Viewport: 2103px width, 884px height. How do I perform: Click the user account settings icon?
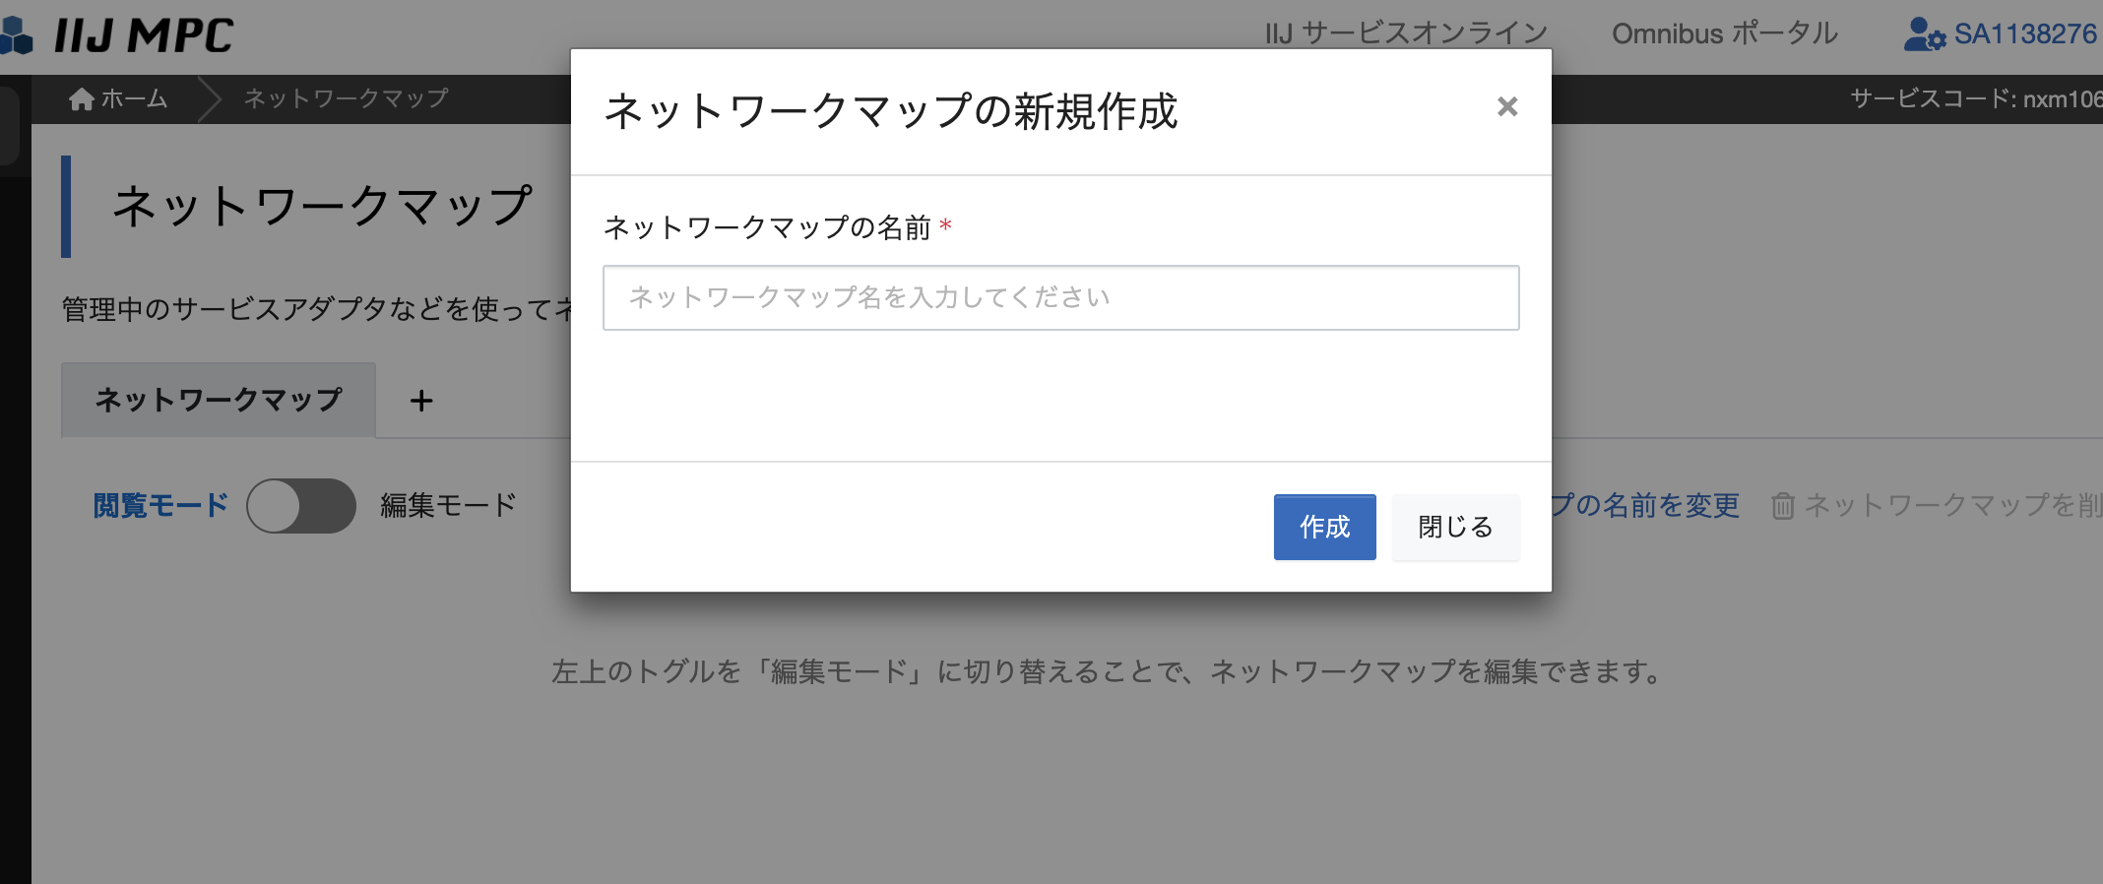pyautogui.click(x=1924, y=34)
